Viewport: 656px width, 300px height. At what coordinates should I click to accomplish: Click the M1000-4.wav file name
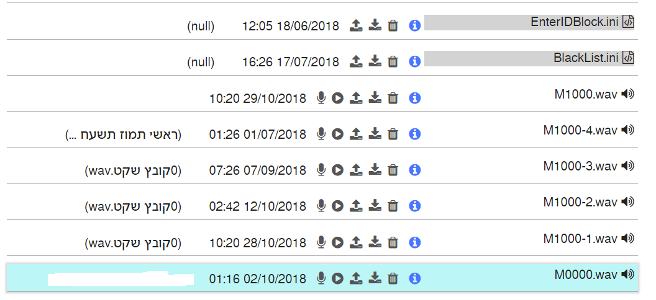click(x=580, y=130)
